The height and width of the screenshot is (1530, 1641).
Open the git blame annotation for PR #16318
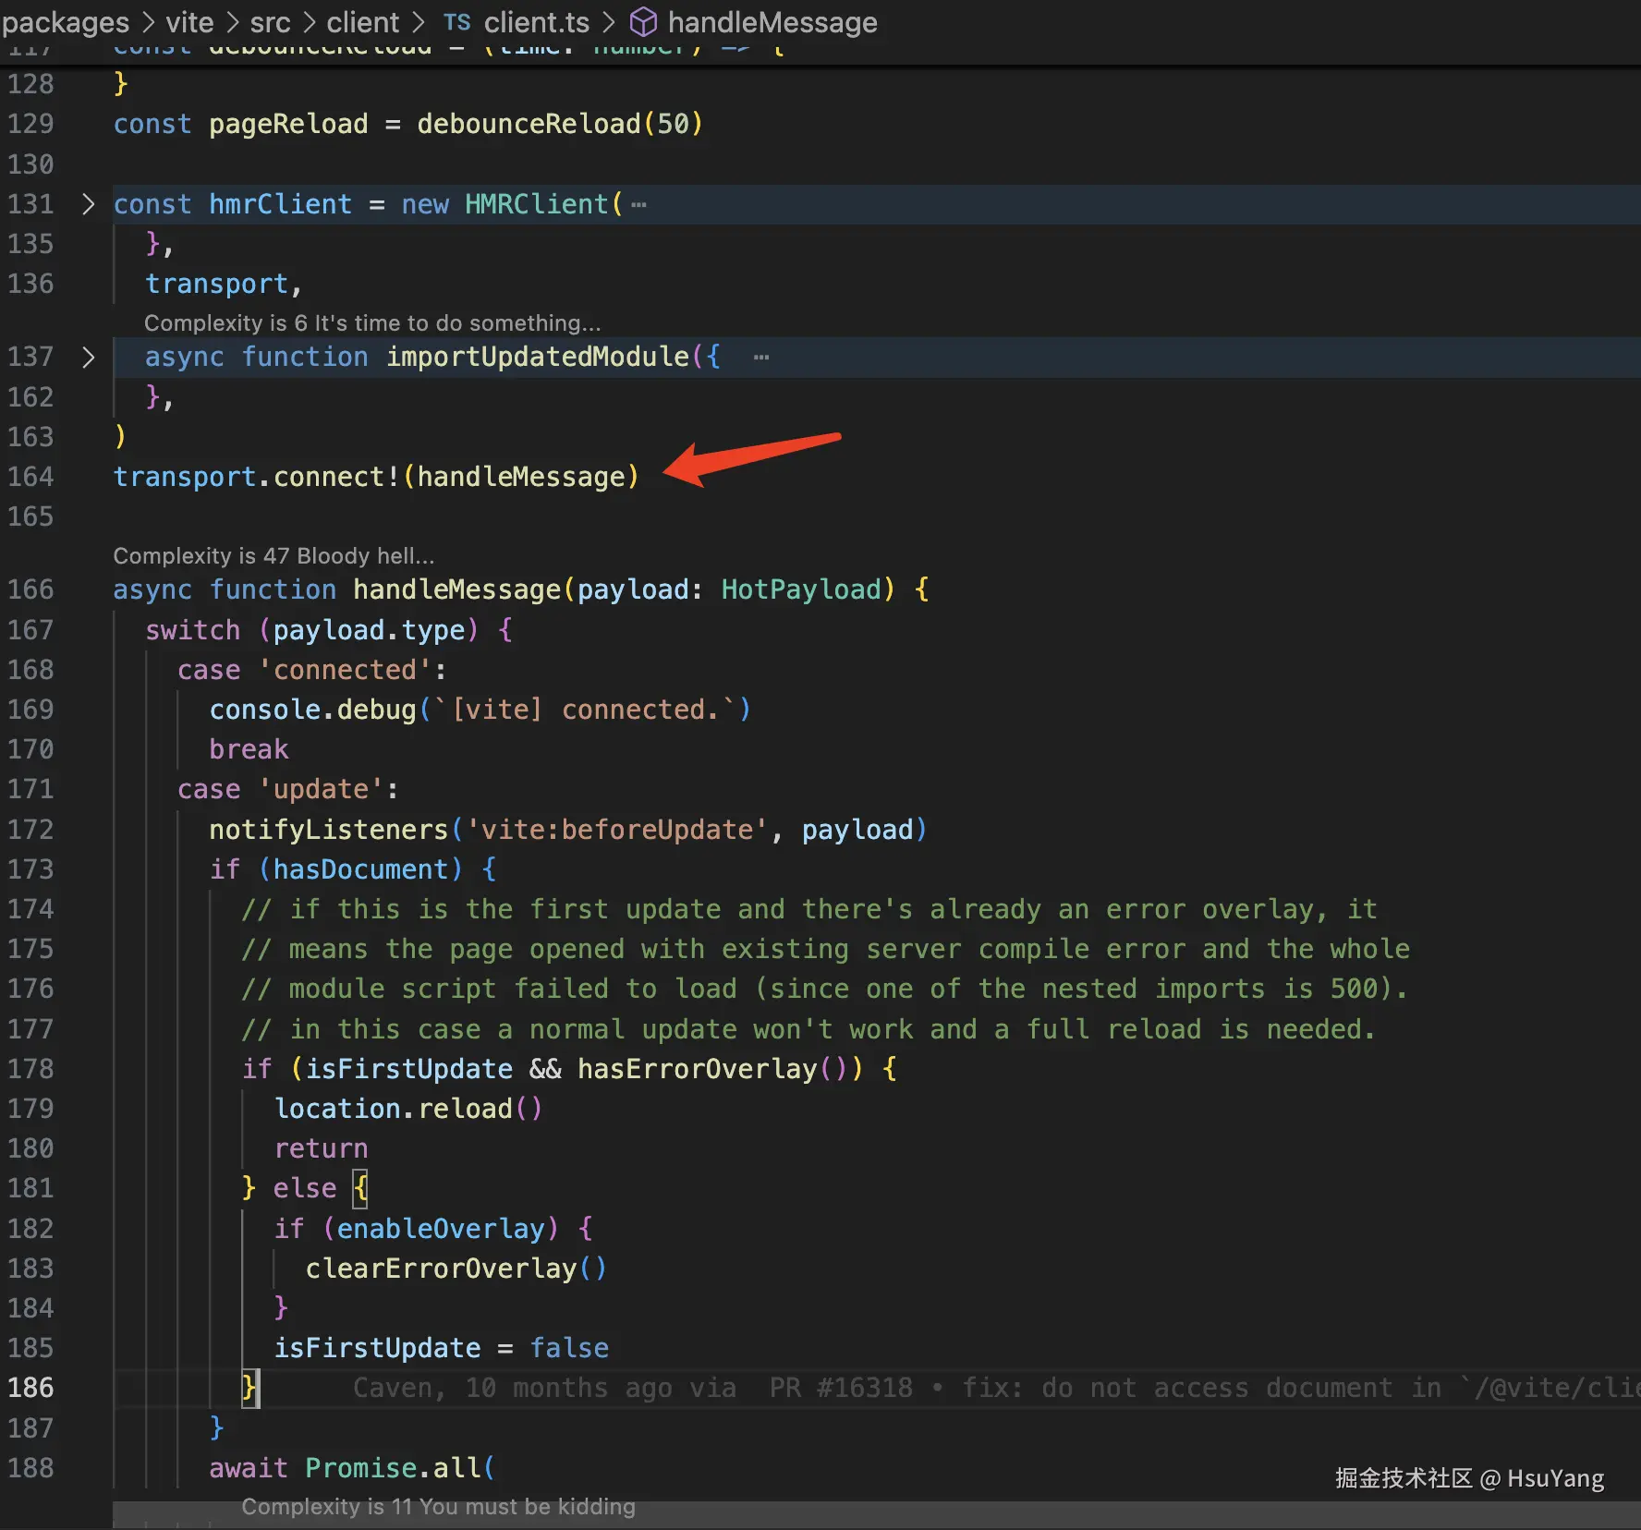[x=996, y=1388]
